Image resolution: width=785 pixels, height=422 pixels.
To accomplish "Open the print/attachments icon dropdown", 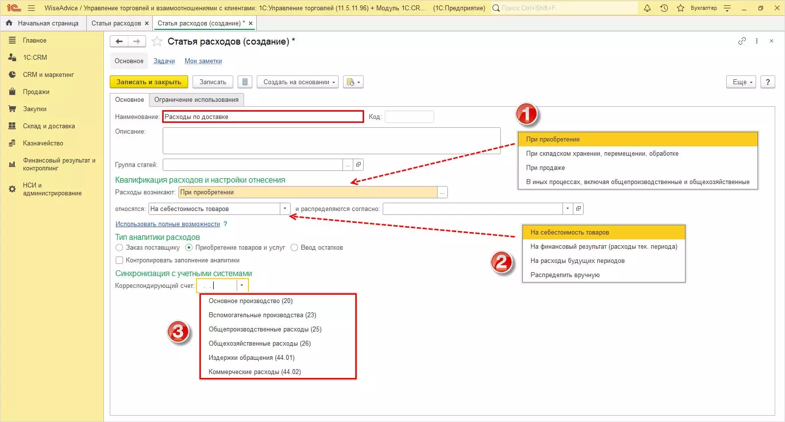I will [353, 82].
